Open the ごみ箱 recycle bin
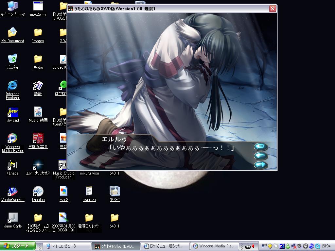 [x=13, y=61]
